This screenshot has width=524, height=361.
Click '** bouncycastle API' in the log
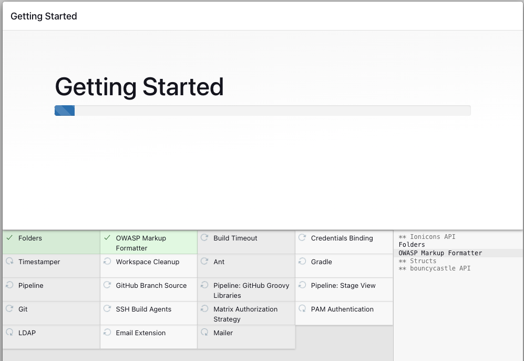(434, 268)
